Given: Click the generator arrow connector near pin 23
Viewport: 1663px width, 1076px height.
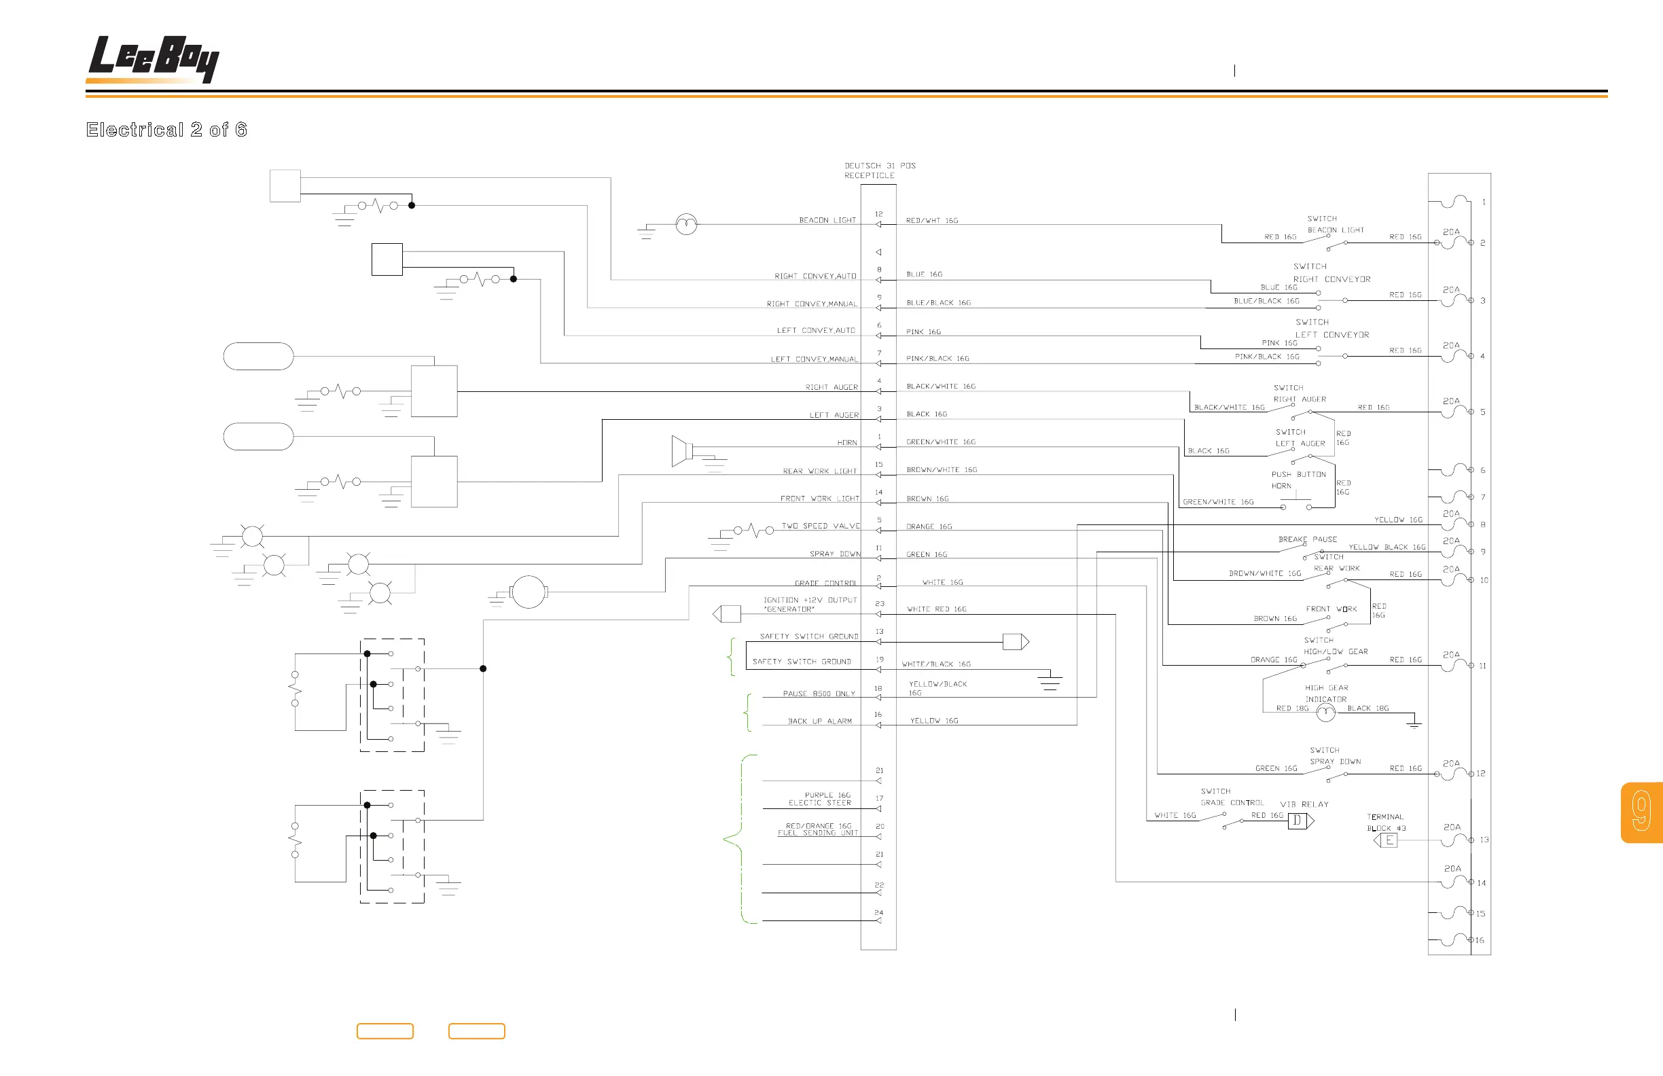Looking at the screenshot, I should pos(727,614).
